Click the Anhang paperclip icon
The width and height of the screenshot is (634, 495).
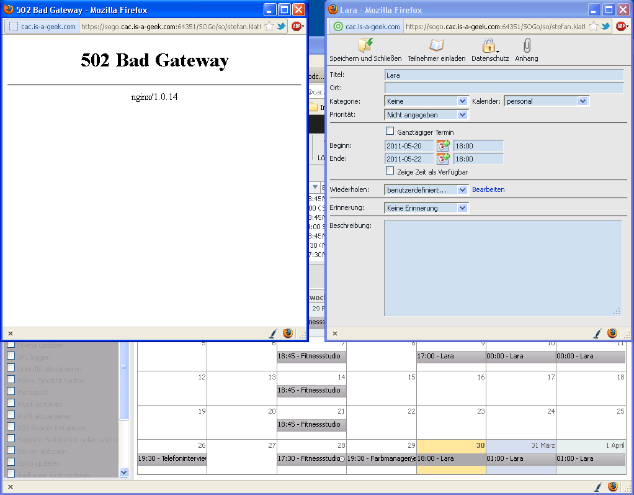click(x=527, y=46)
